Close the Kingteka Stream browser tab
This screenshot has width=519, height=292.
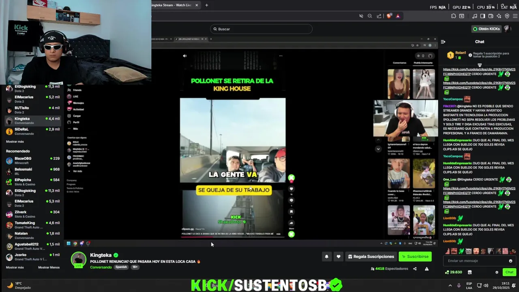coord(197,5)
